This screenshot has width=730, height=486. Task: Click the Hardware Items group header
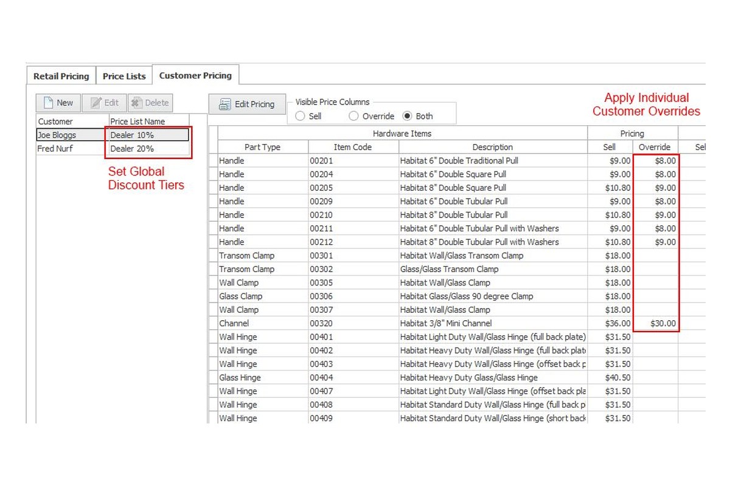[402, 133]
